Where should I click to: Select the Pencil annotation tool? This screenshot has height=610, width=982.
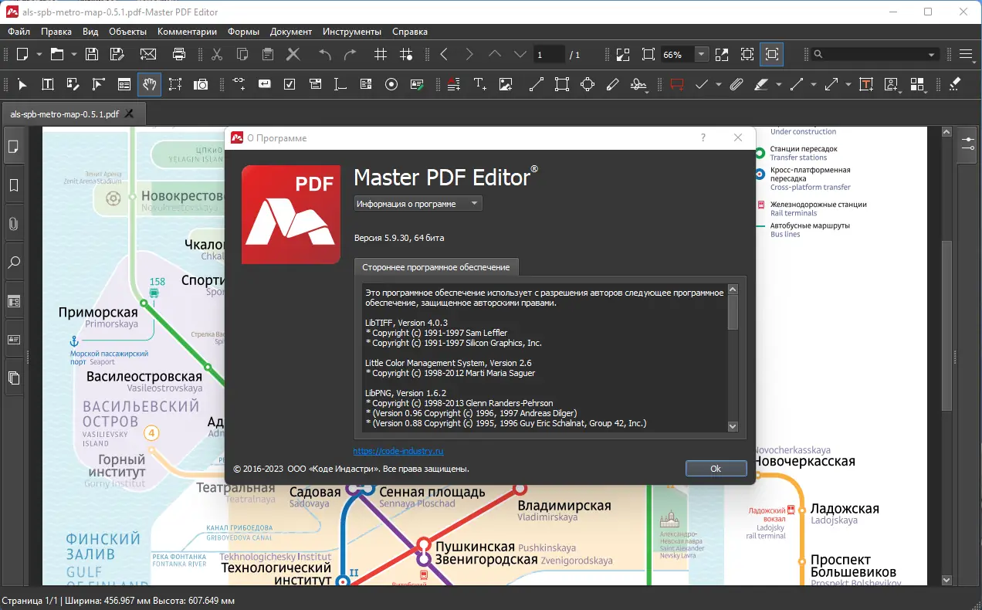(x=613, y=84)
